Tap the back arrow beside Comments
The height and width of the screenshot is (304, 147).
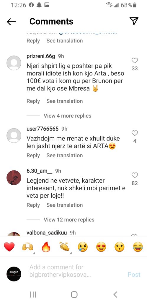pos(11,22)
